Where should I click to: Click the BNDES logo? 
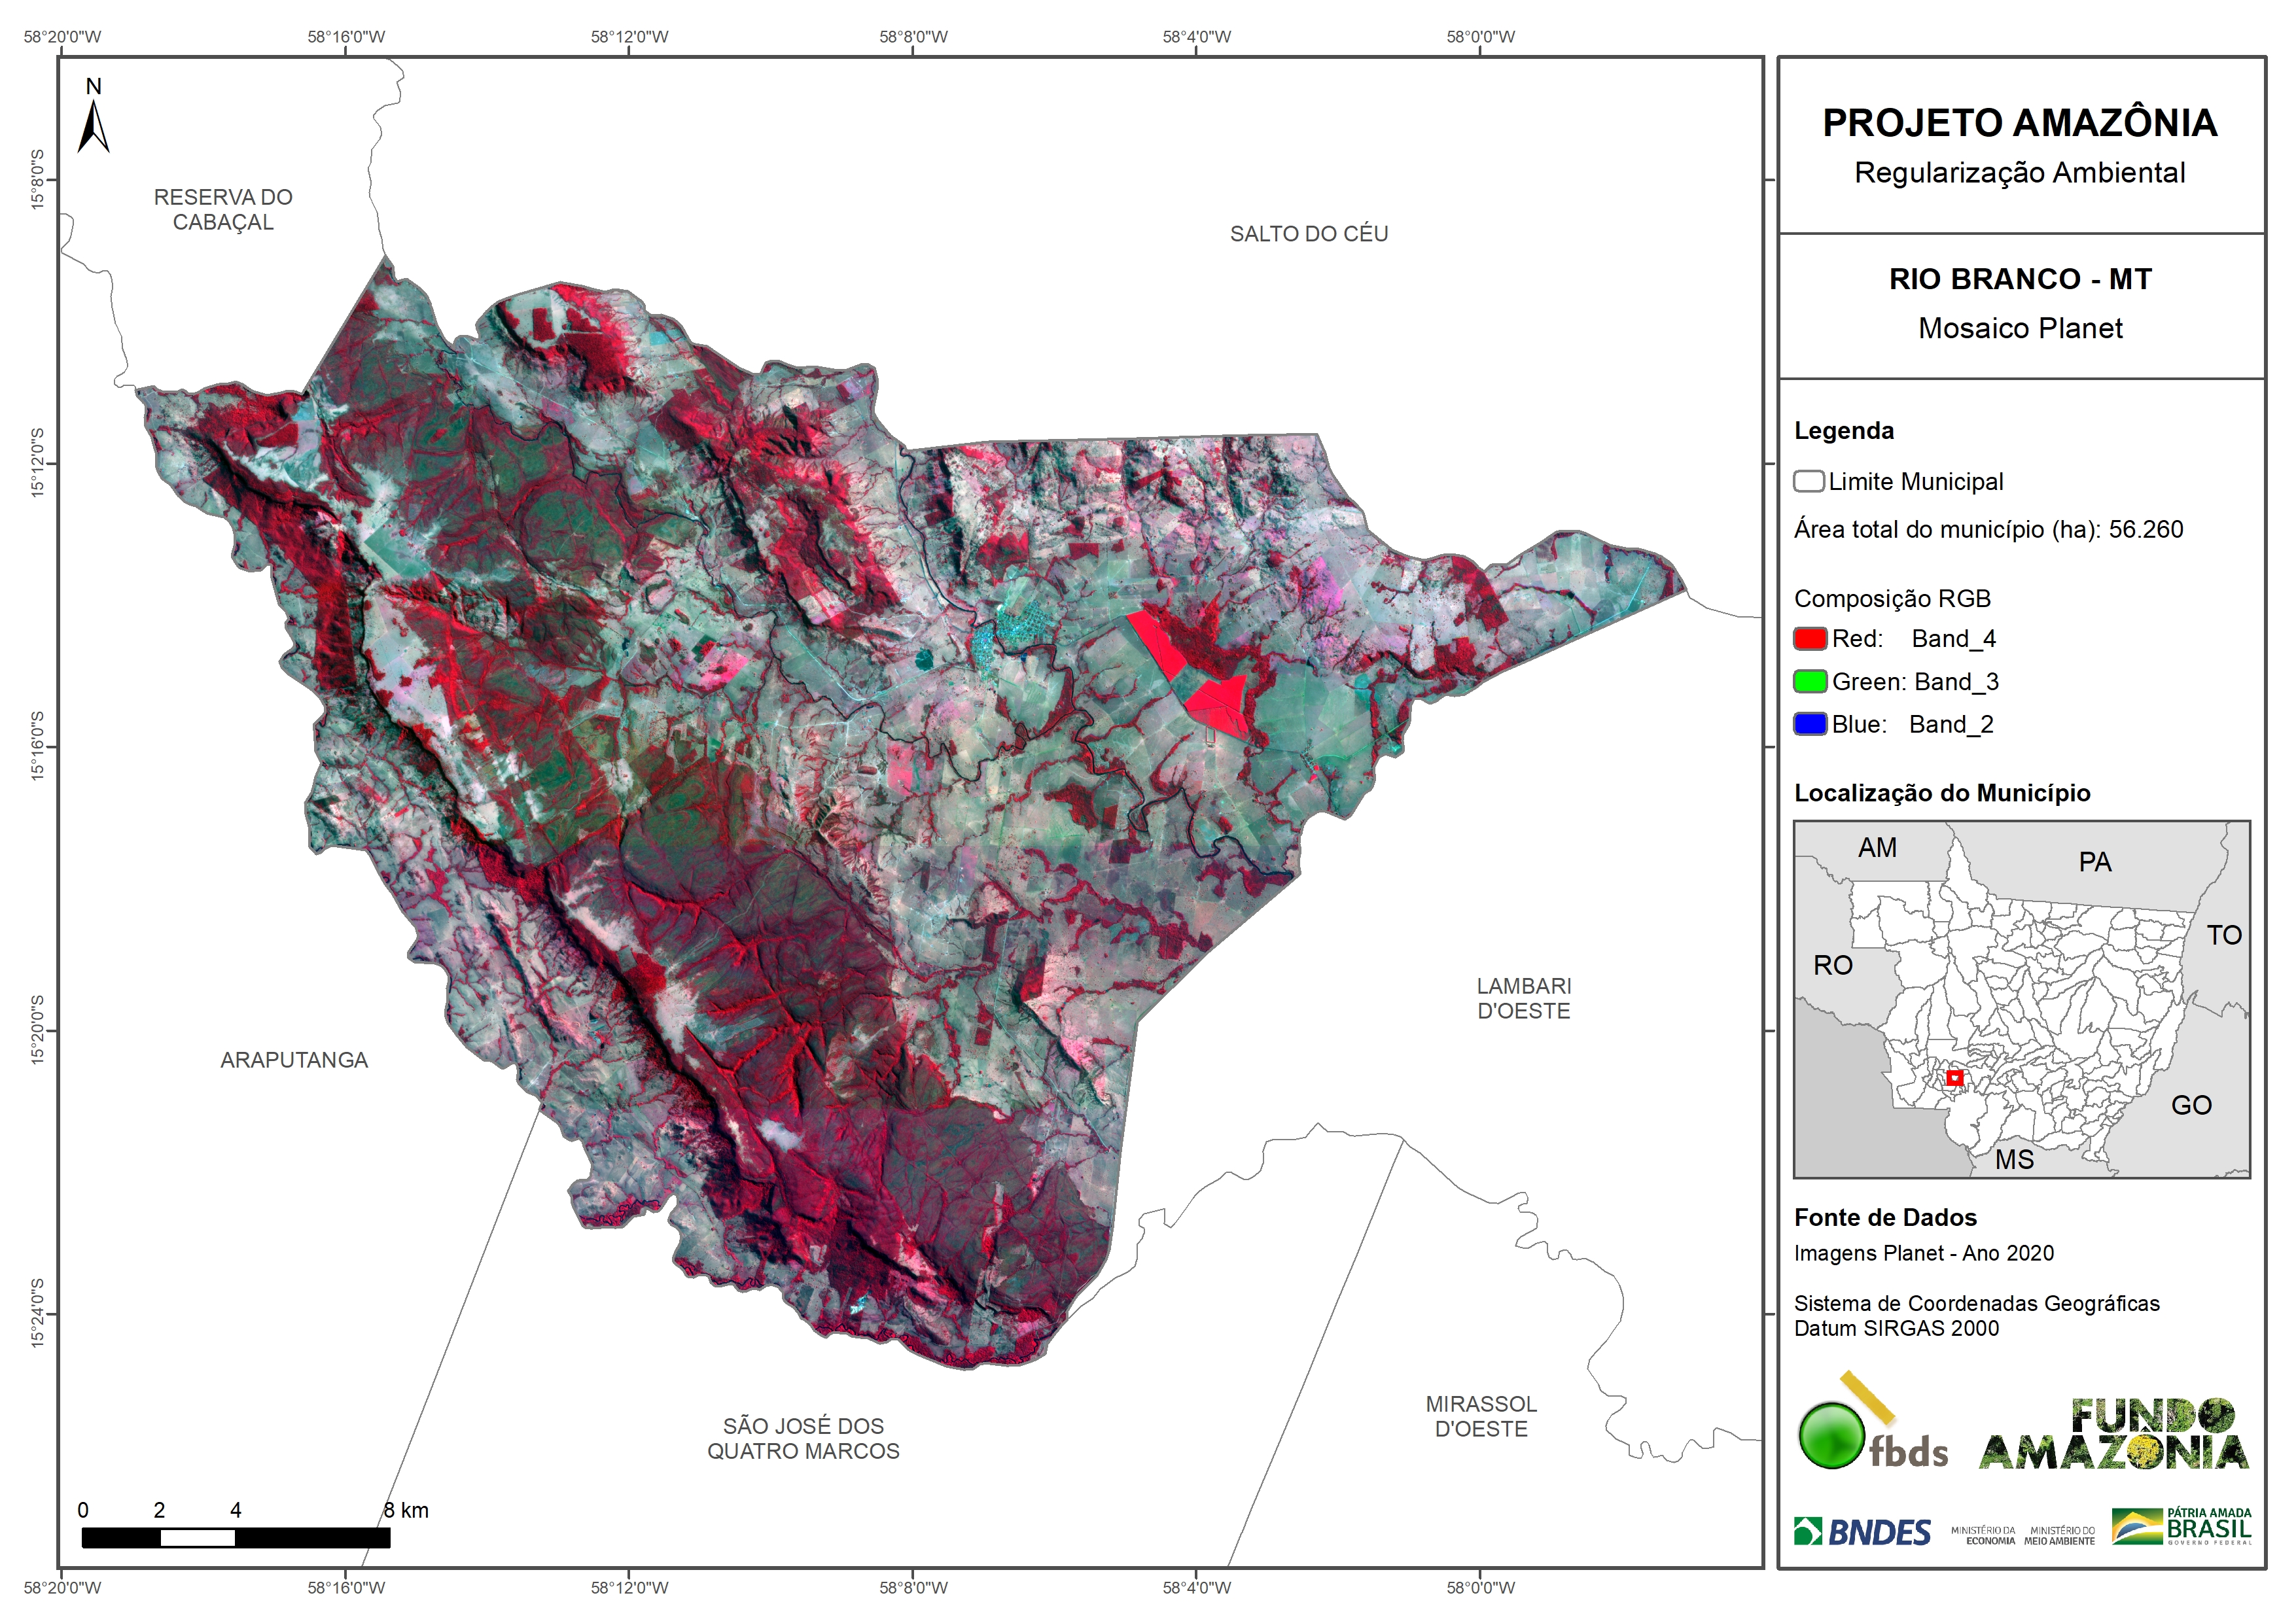1862,1532
